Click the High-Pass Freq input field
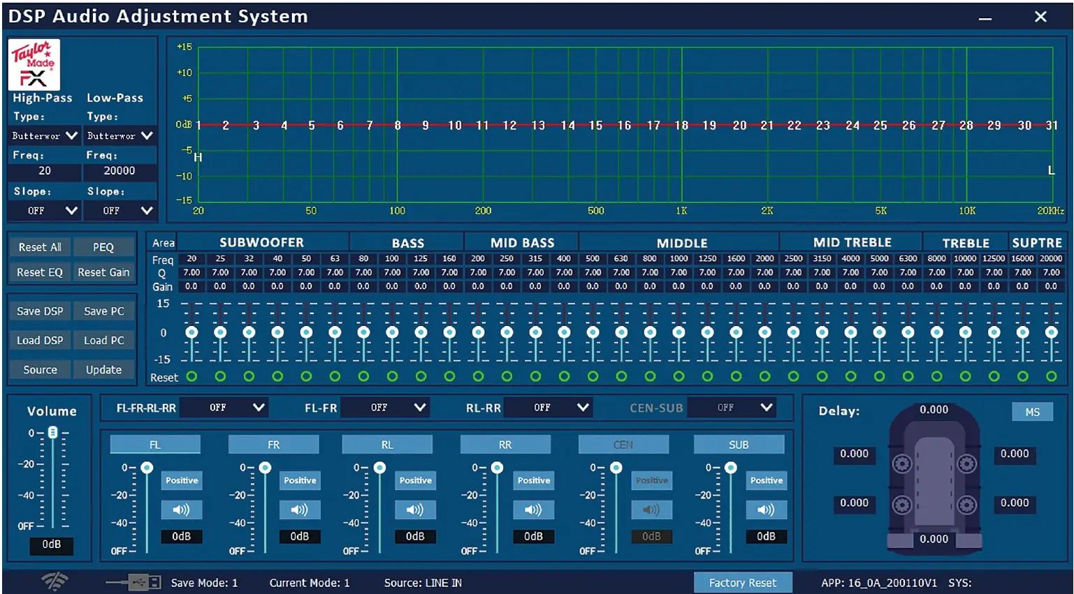Viewport: 1074px width, 594px height. tap(45, 171)
